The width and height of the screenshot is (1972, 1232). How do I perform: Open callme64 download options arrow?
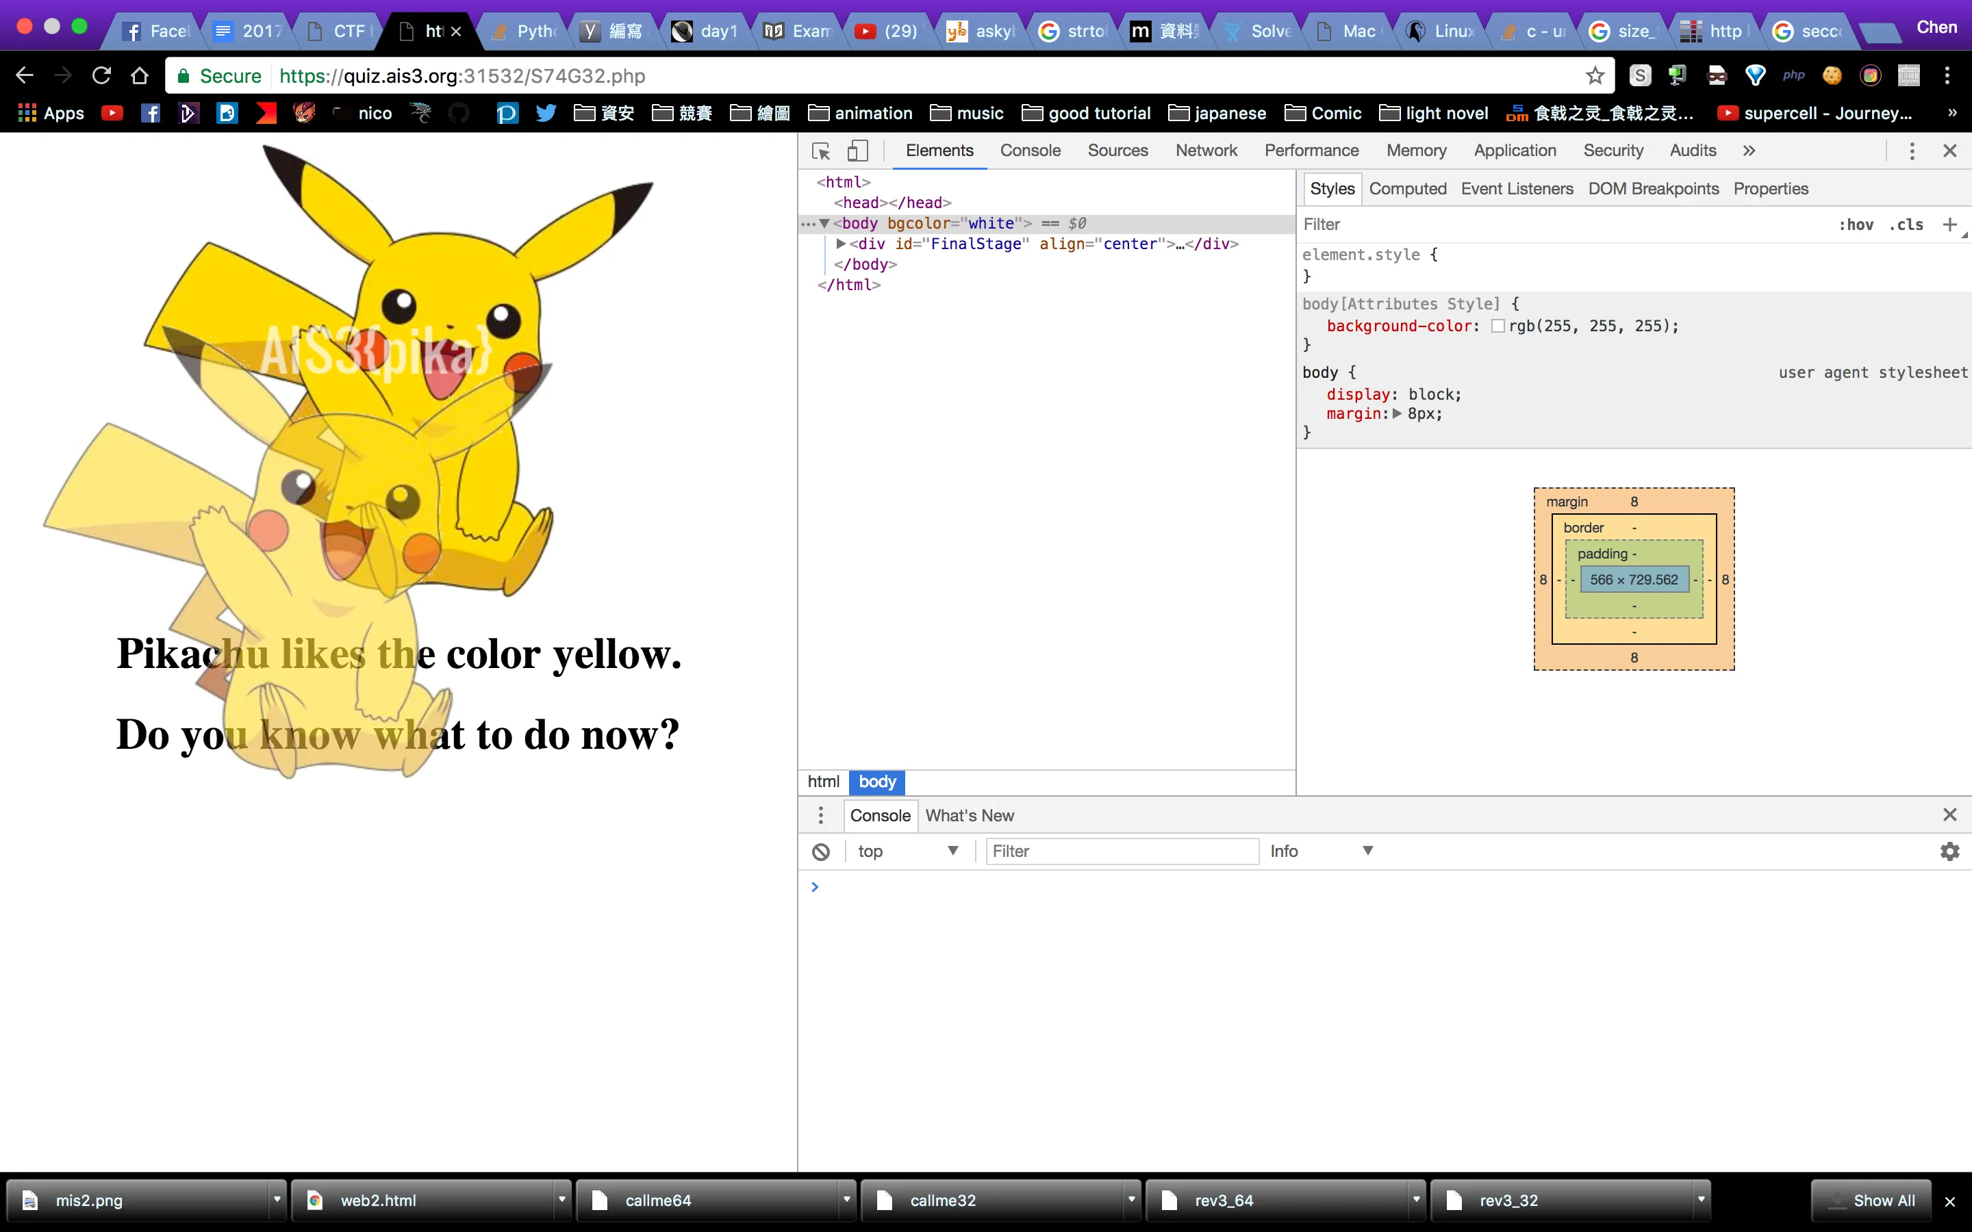(846, 1199)
